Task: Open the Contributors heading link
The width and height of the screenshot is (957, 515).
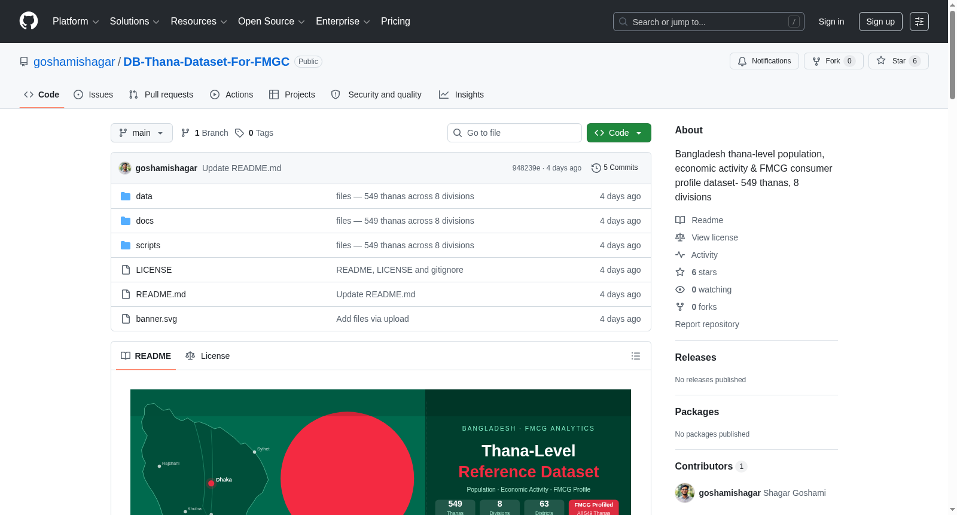Action: click(x=711, y=467)
